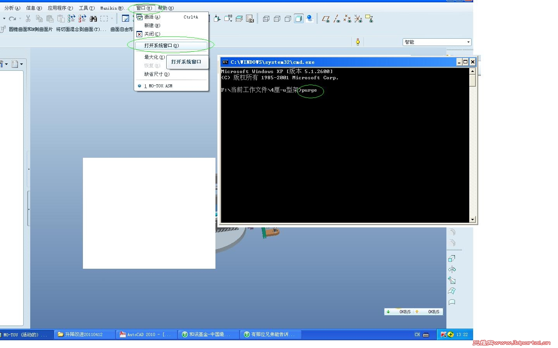Click the AB annotation box icon
This screenshot has height=348, width=558.
coord(228,19)
